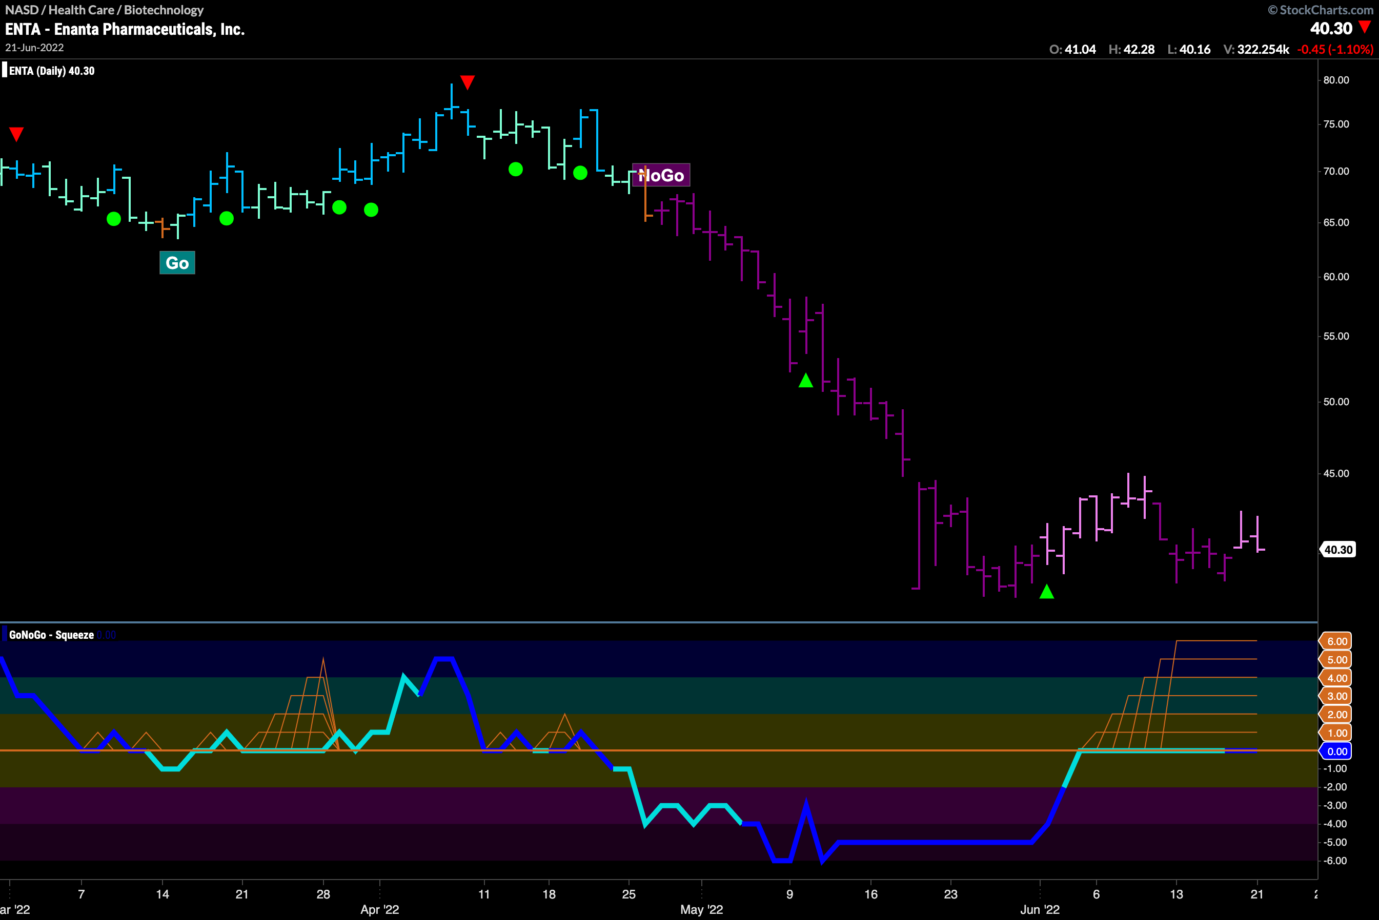Viewport: 1379px width, 920px height.
Task: Click the high price H: 42.28
Action: 1131,49
